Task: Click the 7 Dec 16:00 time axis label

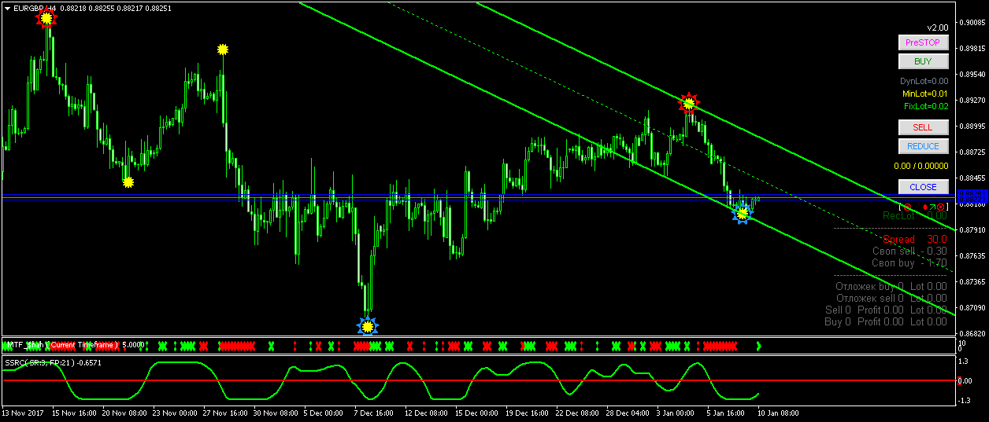Action: click(x=375, y=412)
